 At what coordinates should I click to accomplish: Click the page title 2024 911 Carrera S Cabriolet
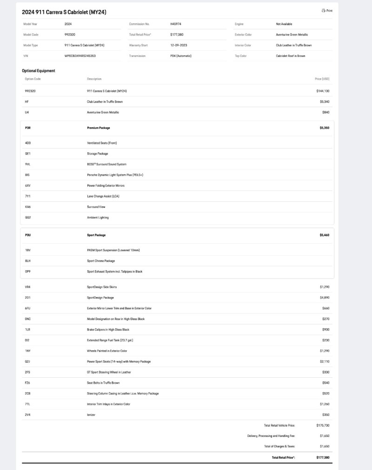(64, 12)
